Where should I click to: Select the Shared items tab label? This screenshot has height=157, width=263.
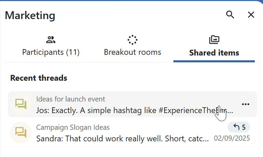[214, 53]
